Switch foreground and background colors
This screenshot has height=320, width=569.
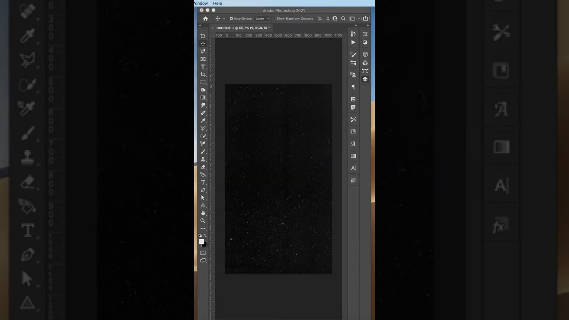pyautogui.click(x=205, y=236)
